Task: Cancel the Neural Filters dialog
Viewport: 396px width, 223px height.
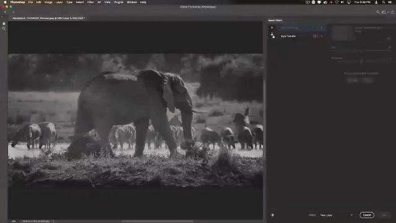Action: [367, 215]
